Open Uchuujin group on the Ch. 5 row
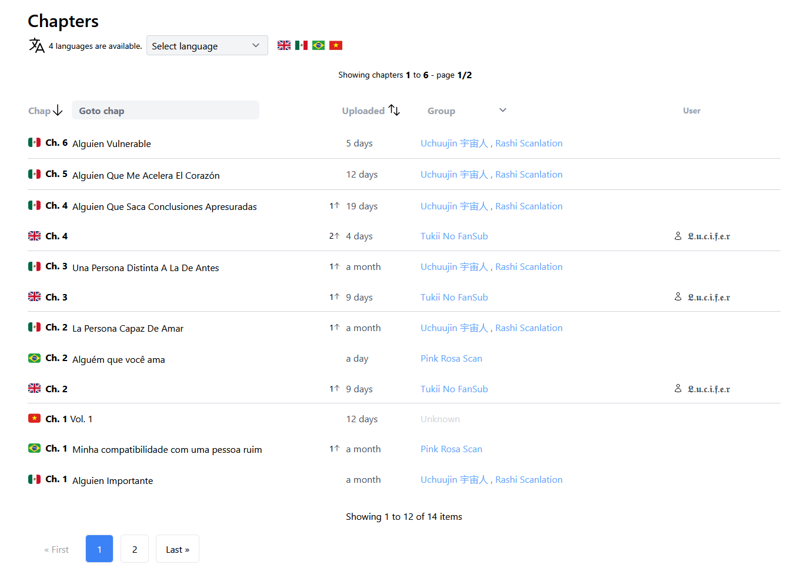 [x=454, y=174]
